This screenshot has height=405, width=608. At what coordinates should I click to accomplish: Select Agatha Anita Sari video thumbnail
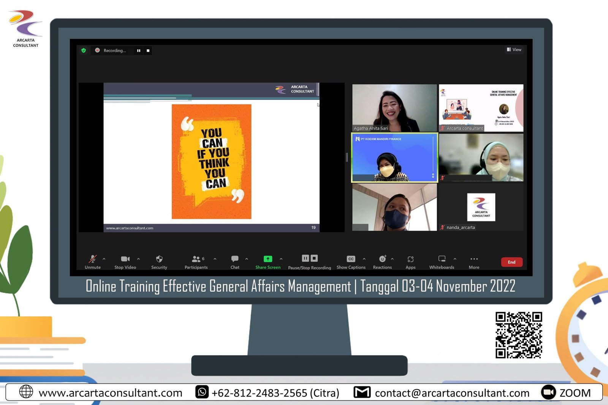coord(394,108)
